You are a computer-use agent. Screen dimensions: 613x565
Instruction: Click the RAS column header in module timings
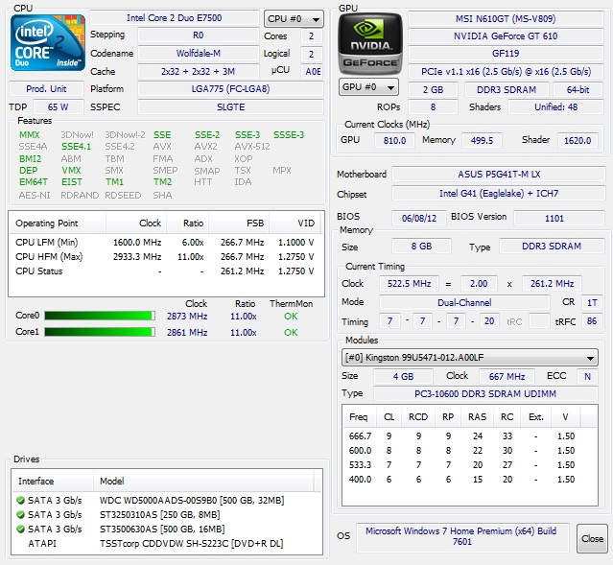click(478, 417)
